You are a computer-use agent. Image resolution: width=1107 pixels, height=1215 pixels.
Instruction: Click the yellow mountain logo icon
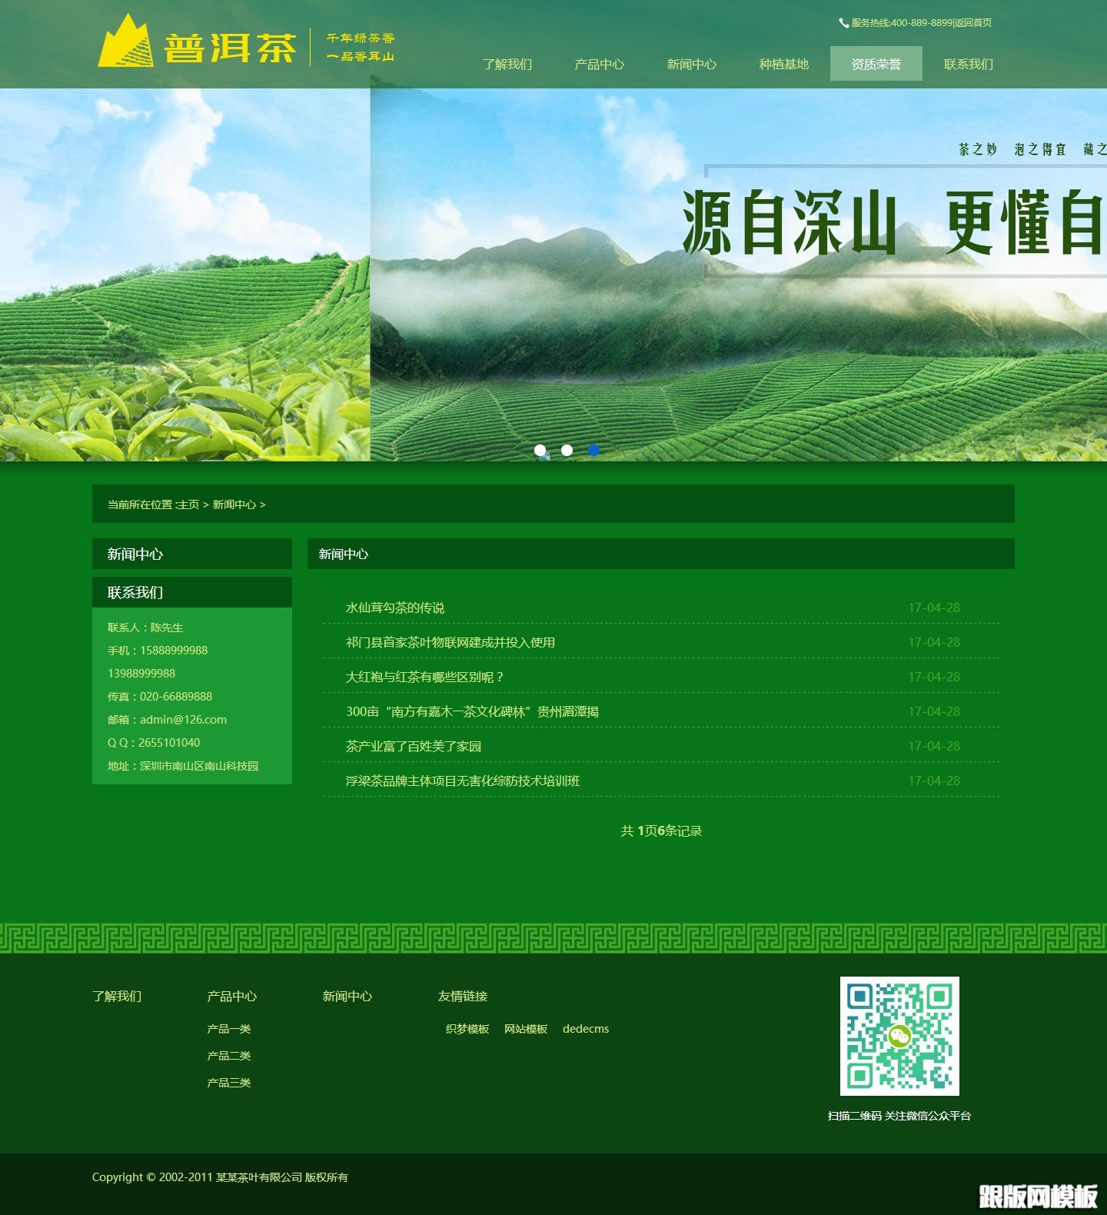click(125, 41)
